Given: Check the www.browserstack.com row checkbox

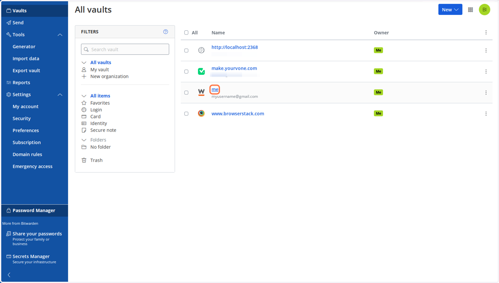Looking at the screenshot, I should [x=186, y=113].
